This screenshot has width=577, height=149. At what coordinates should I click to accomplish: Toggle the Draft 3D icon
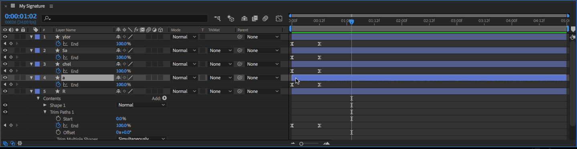[x=230, y=18]
